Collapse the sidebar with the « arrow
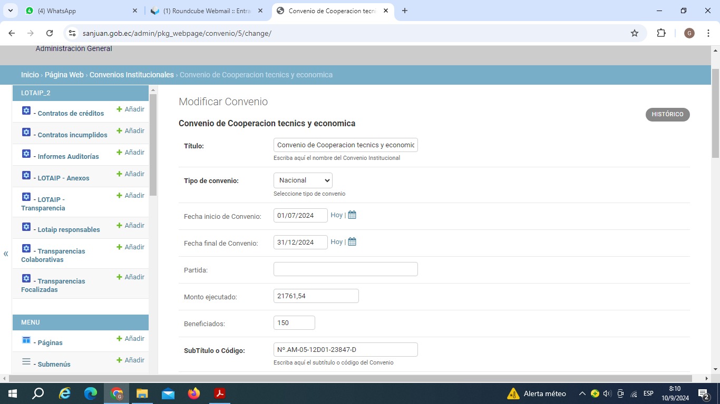The width and height of the screenshot is (720, 404). pos(6,254)
